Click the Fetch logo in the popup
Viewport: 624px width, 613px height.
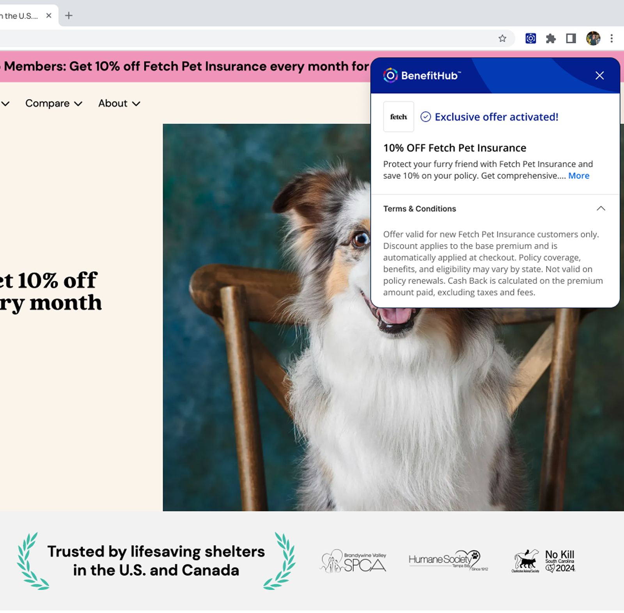tap(398, 117)
